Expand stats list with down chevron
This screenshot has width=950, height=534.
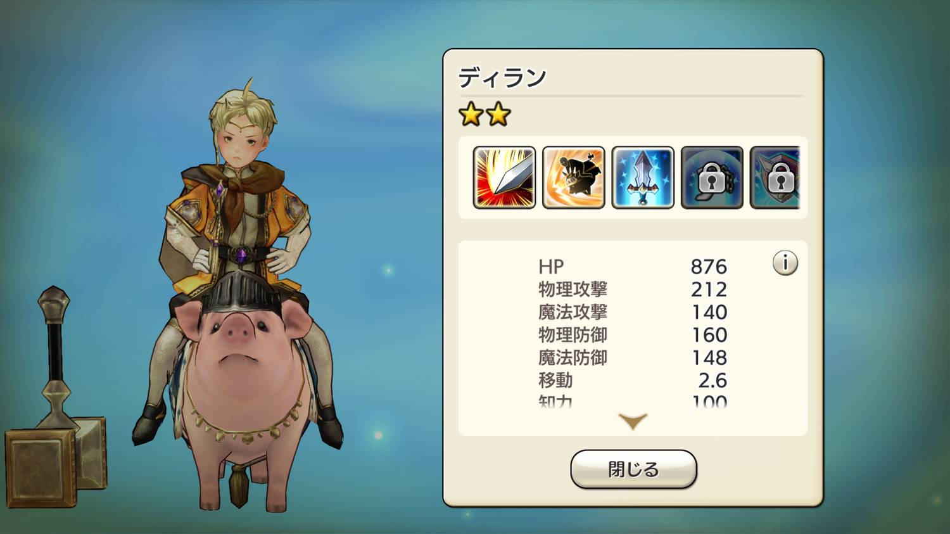pos(633,421)
